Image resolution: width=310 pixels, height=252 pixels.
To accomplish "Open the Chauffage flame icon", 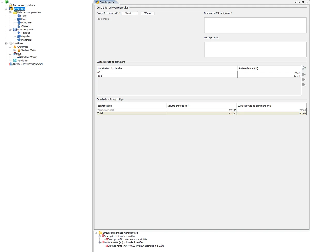I will click(x=15, y=47).
